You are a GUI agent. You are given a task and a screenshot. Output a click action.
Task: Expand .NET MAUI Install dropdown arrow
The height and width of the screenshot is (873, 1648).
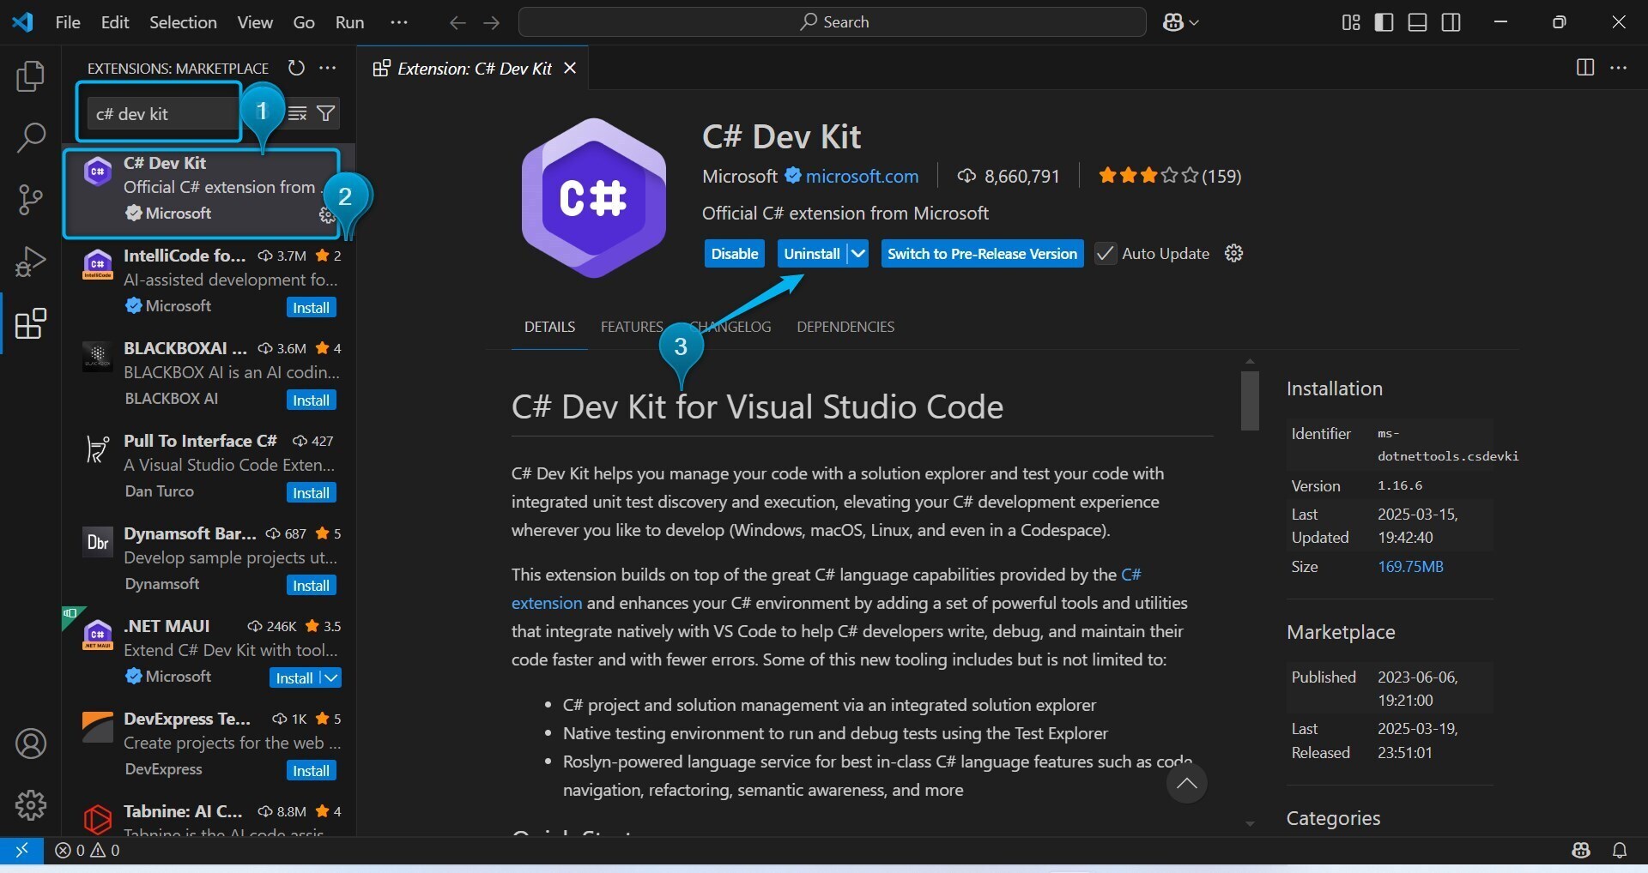[x=331, y=677]
